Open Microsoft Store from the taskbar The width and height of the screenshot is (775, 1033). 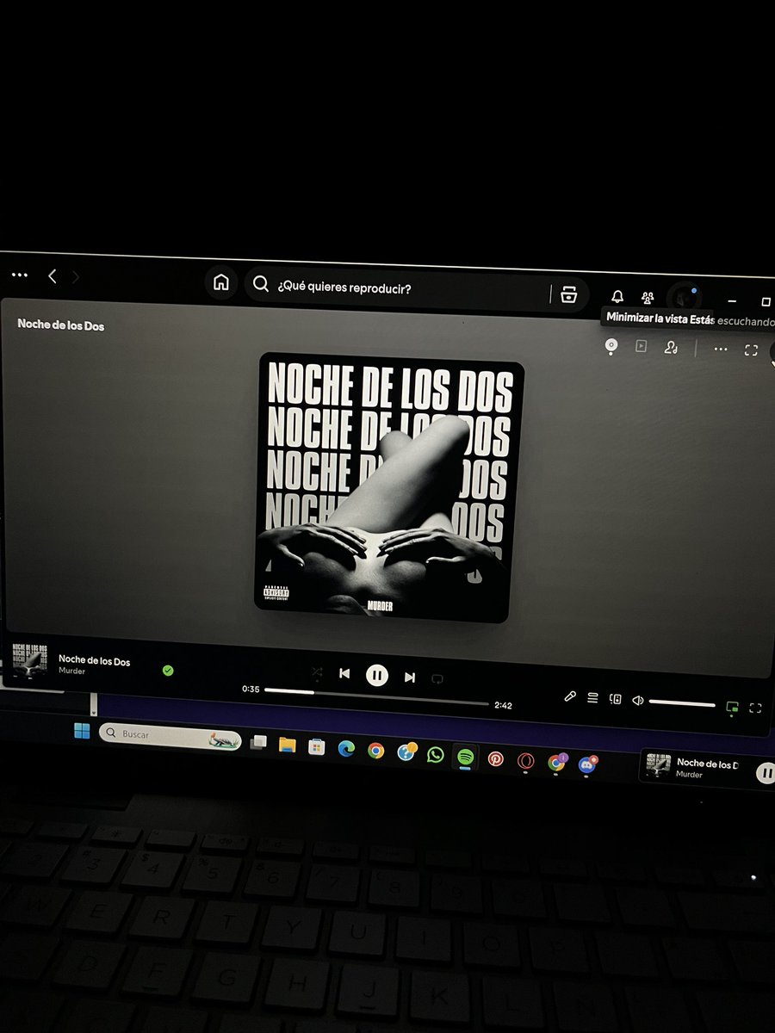point(316,747)
